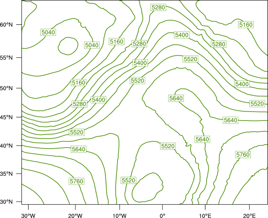Select the 30°N latitude axis label
This screenshot has width=268, height=218.
pos(6,202)
